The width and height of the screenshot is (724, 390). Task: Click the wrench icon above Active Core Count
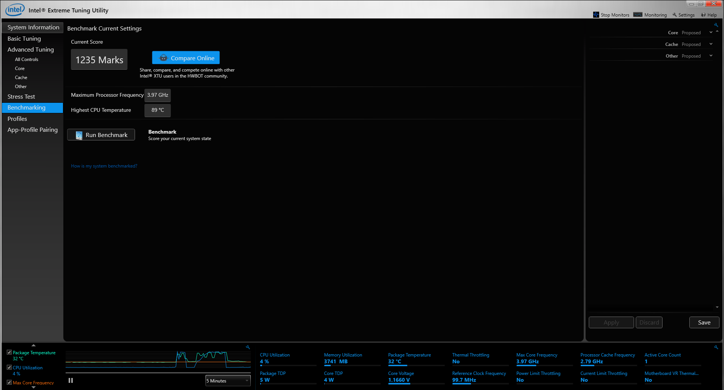pos(716,347)
